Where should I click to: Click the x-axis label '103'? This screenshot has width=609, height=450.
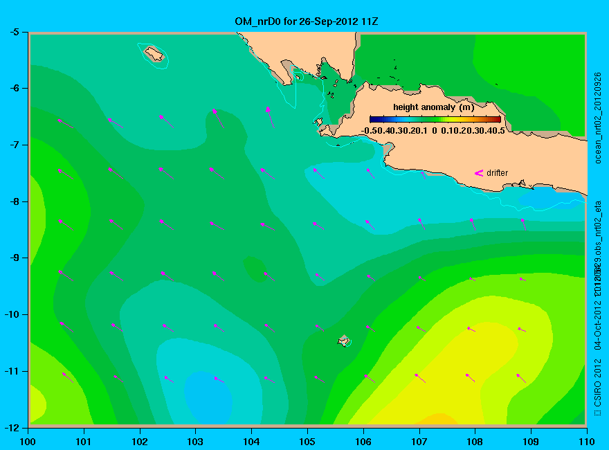(195, 442)
